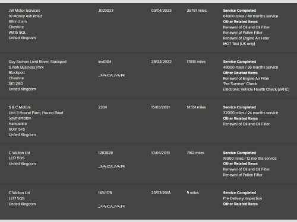Click invoice number J023027
297x222 pixels.
pos(106,11)
